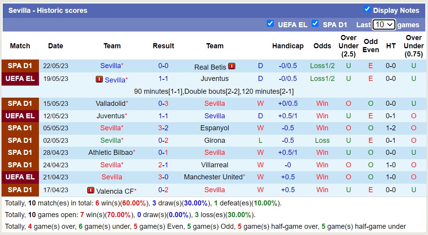
Task: Uncheck the UEFA EL filter checkbox
Action: pyautogui.click(x=270, y=23)
